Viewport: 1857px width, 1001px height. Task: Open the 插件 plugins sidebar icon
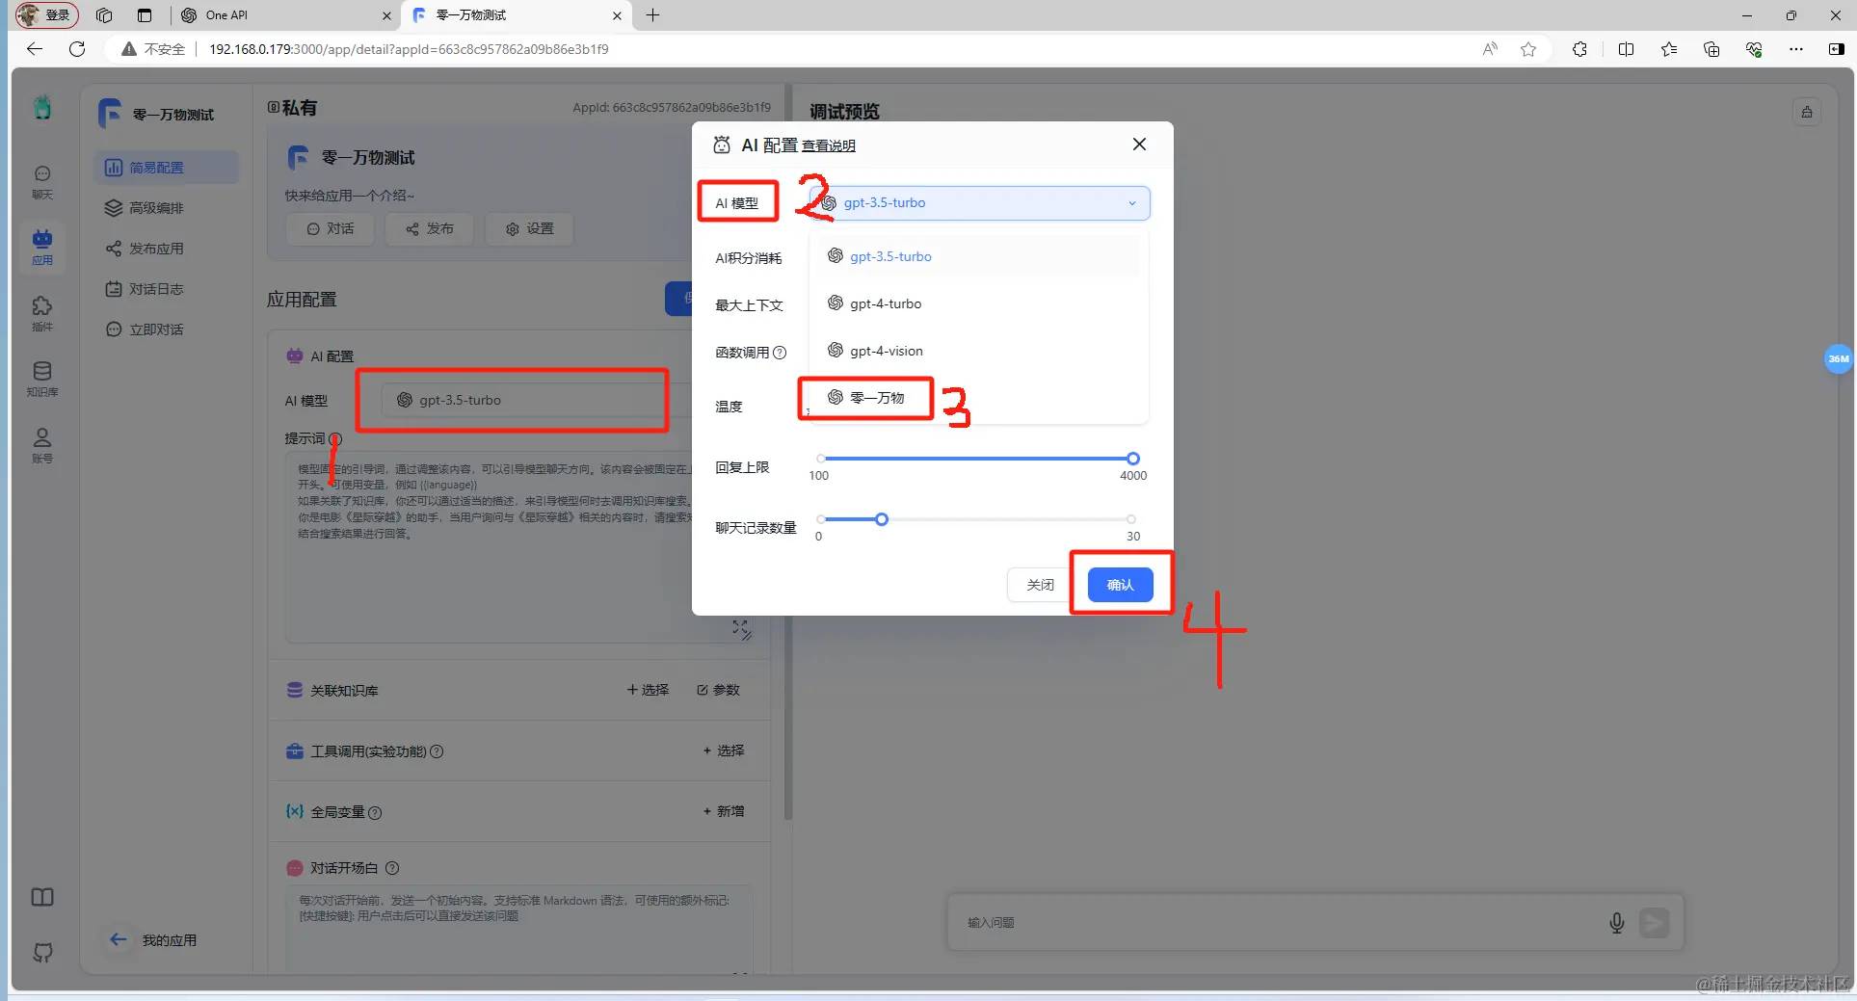tap(42, 313)
